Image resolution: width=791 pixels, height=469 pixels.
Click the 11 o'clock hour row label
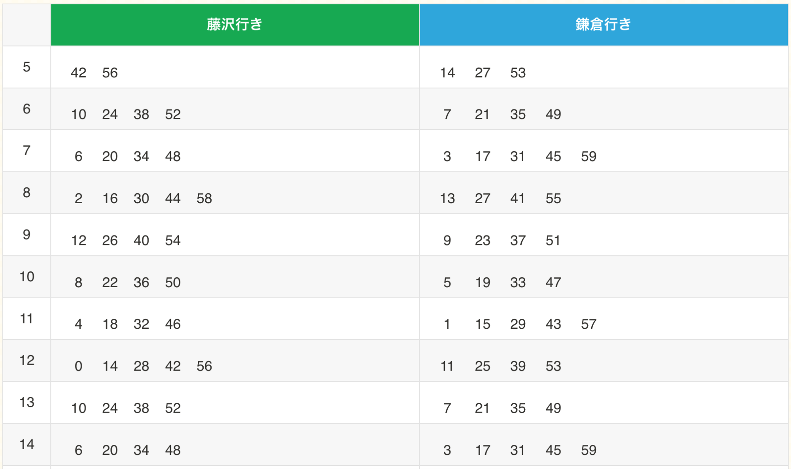(x=26, y=318)
